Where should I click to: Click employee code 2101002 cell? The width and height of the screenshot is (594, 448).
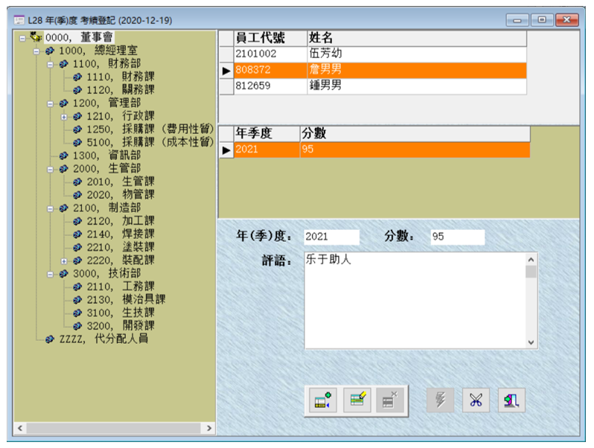pyautogui.click(x=270, y=54)
